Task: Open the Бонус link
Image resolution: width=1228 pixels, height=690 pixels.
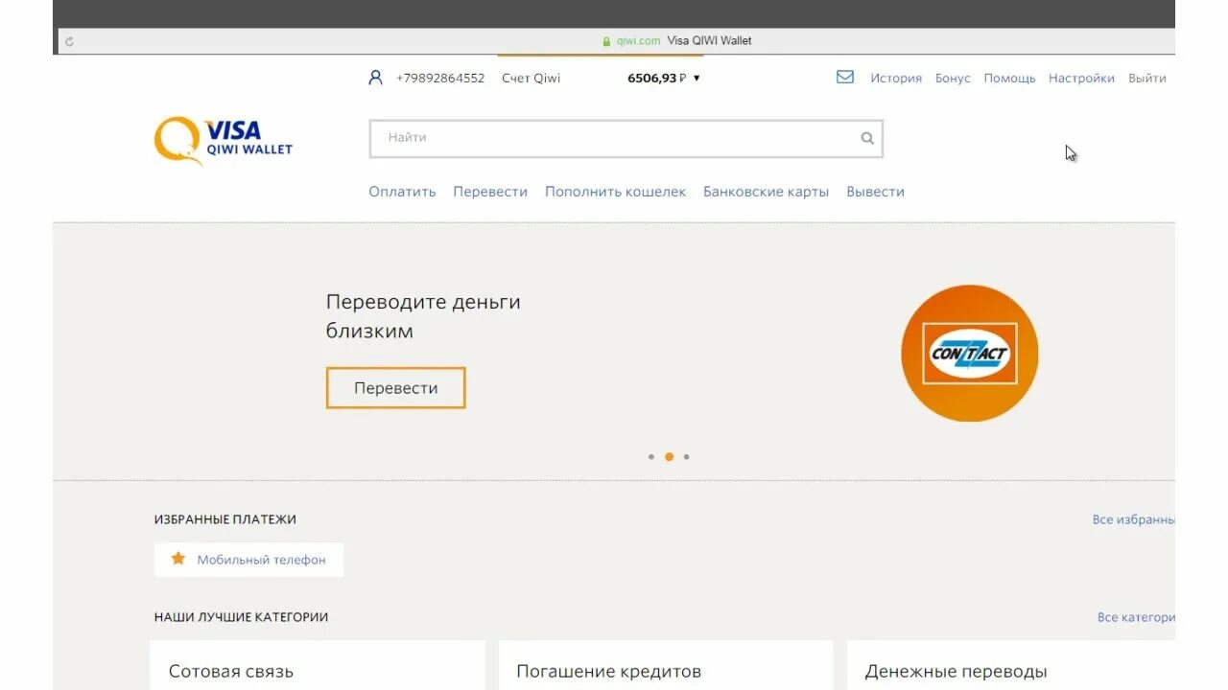Action: coord(953,79)
